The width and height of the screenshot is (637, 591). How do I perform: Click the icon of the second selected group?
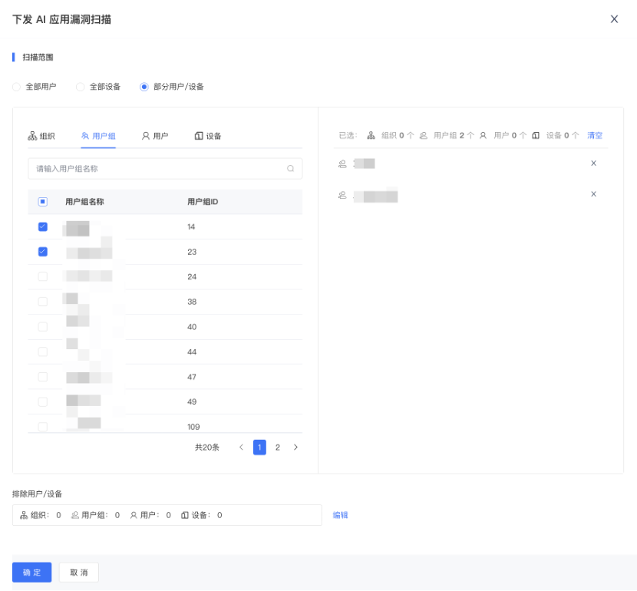pyautogui.click(x=342, y=196)
